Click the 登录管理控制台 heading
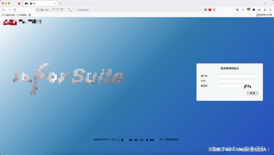This screenshot has height=155, width=274. 230,68
